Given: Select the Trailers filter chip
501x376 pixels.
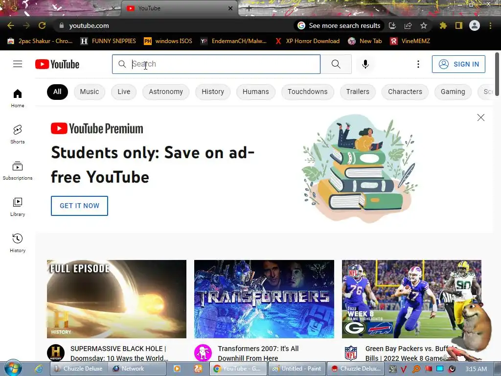Looking at the screenshot, I should pos(358,92).
